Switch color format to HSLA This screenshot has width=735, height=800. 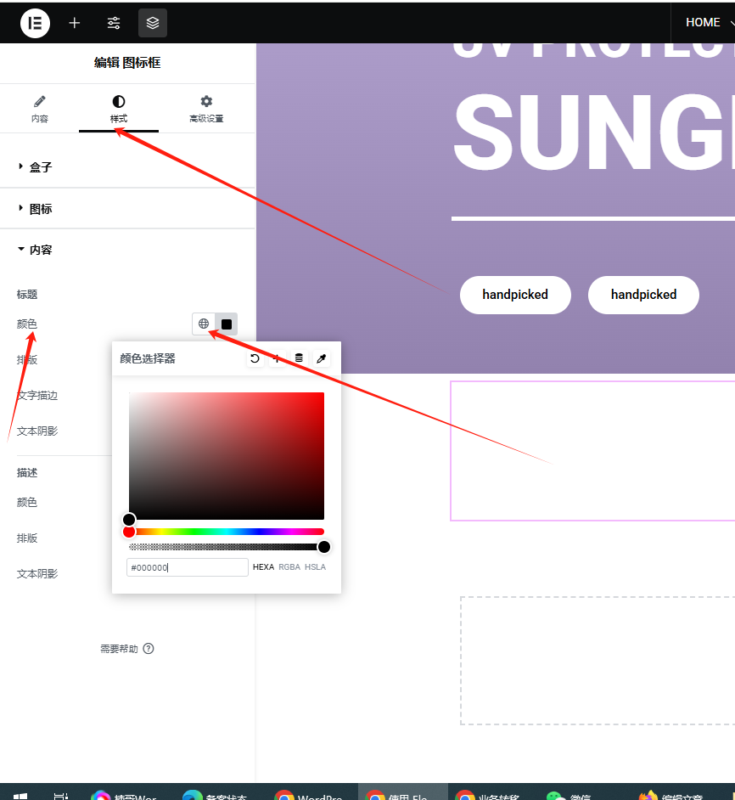pos(315,567)
